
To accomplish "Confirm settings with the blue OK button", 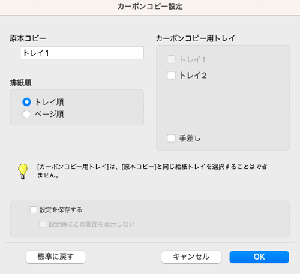I will pyautogui.click(x=259, y=257).
